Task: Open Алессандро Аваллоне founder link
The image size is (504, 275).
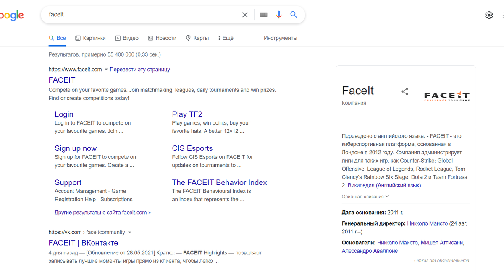Action: (370, 251)
